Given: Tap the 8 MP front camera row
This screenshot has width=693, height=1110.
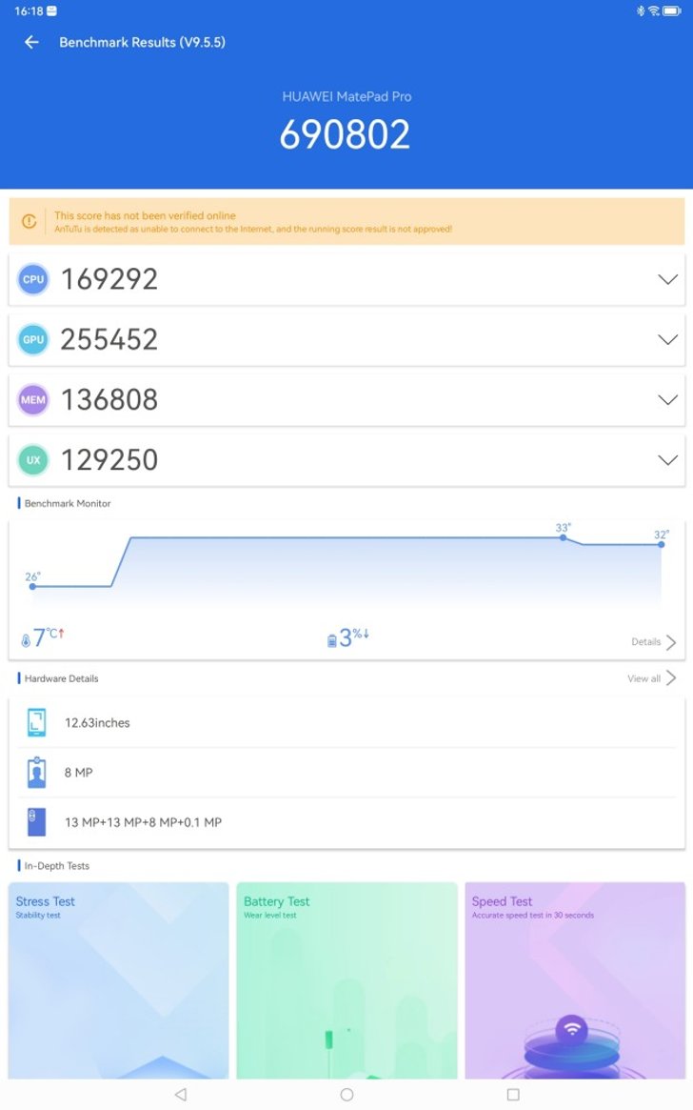Looking at the screenshot, I should pos(346,773).
